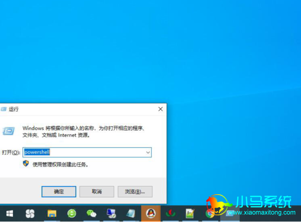The image size is (301, 222).
Task: Open Google Chrome from the taskbar
Action: (209, 214)
